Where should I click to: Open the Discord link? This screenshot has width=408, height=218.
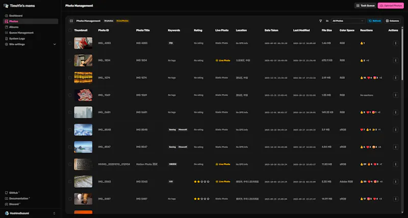pos(13,204)
